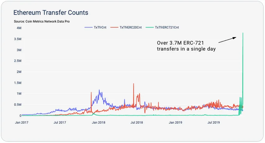Click the Ethereum Transfer Counts chart title
The image size is (265, 143).
click(51, 13)
